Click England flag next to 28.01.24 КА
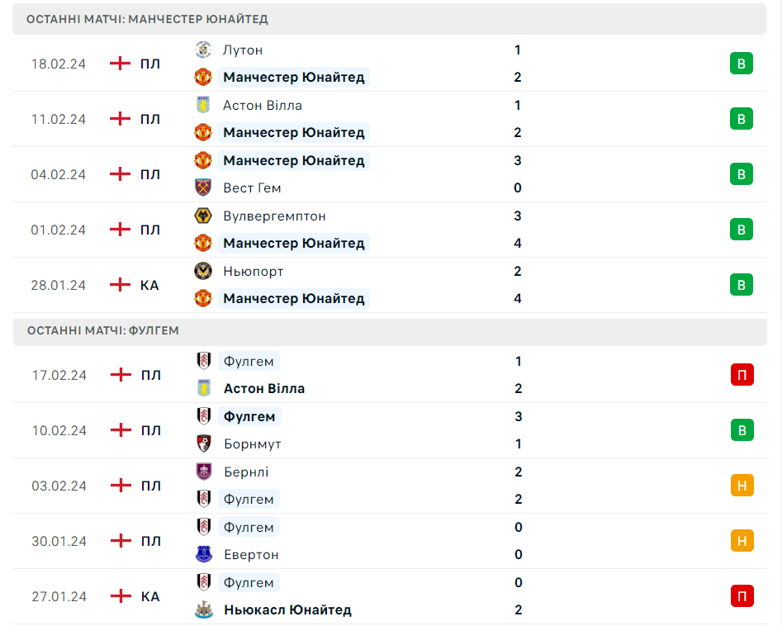The height and width of the screenshot is (626, 782). 121,285
